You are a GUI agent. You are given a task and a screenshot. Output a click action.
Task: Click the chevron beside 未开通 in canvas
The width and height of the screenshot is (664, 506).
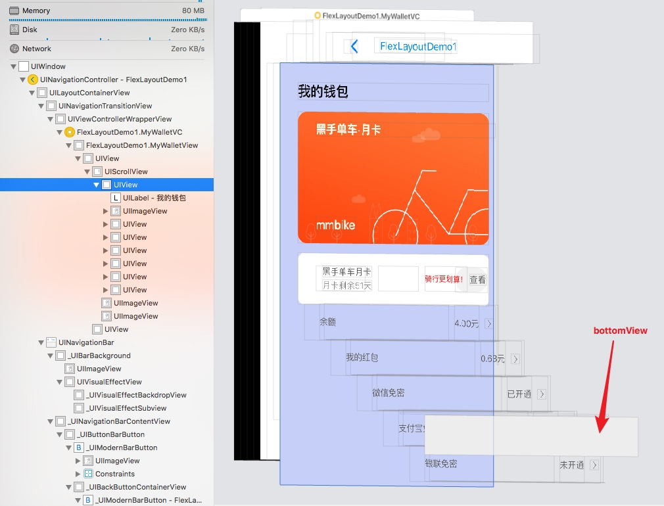pos(594,465)
